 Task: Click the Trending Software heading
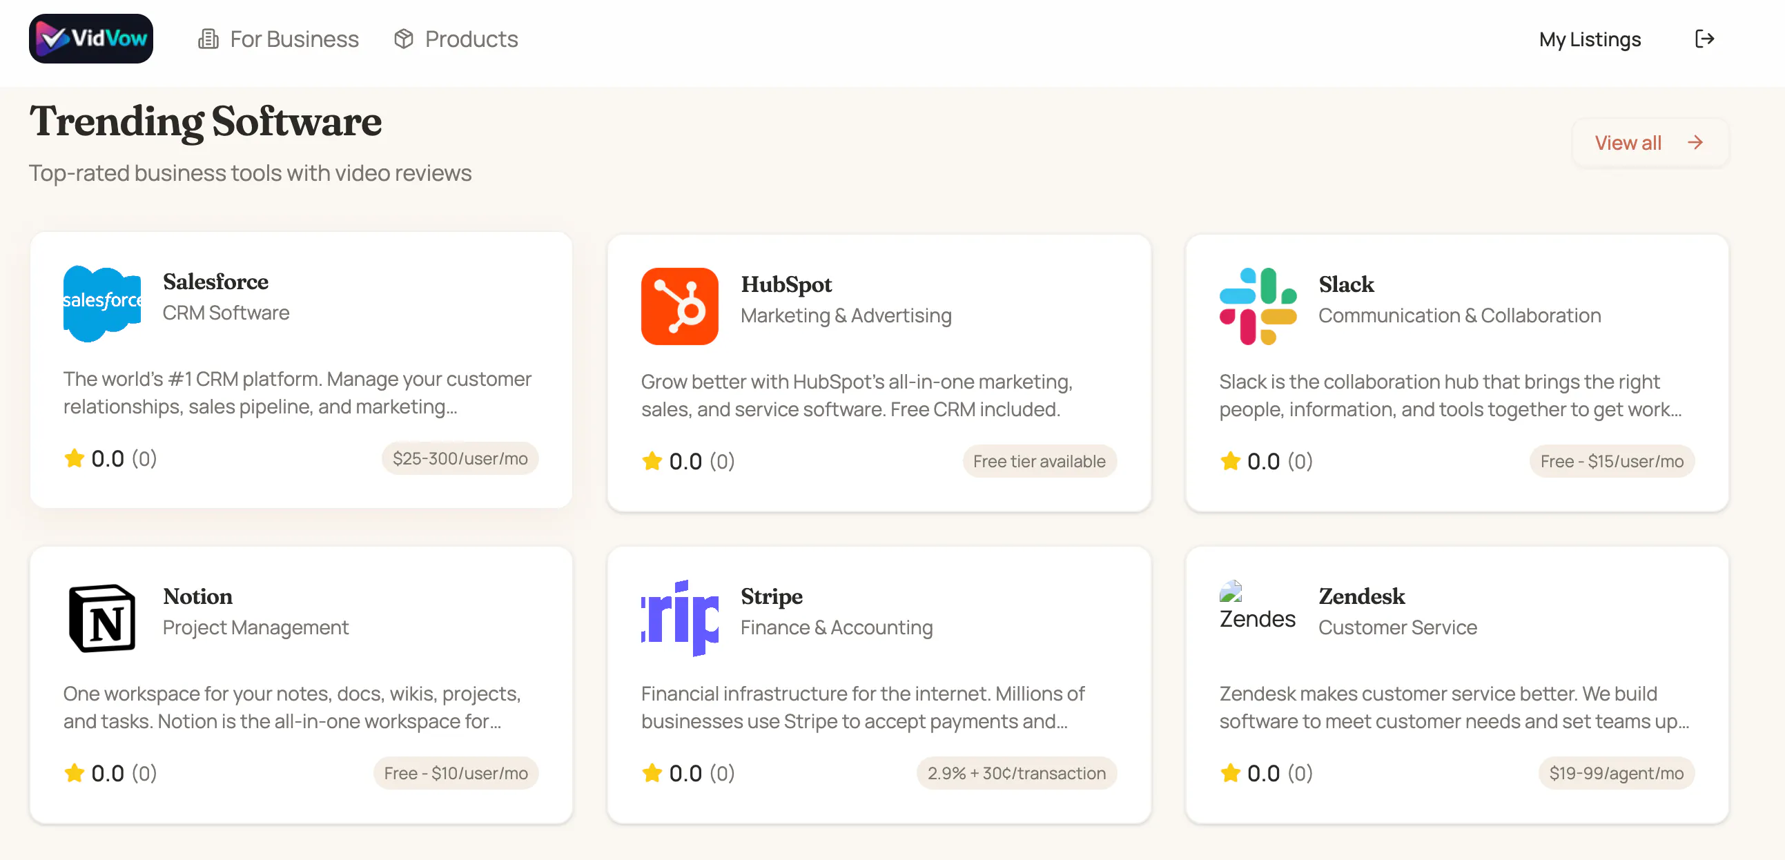click(x=205, y=122)
